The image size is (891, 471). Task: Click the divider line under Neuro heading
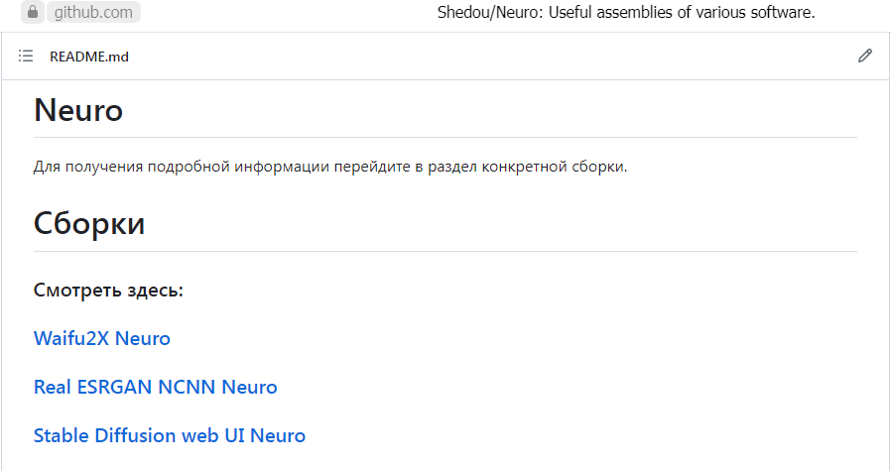445,137
